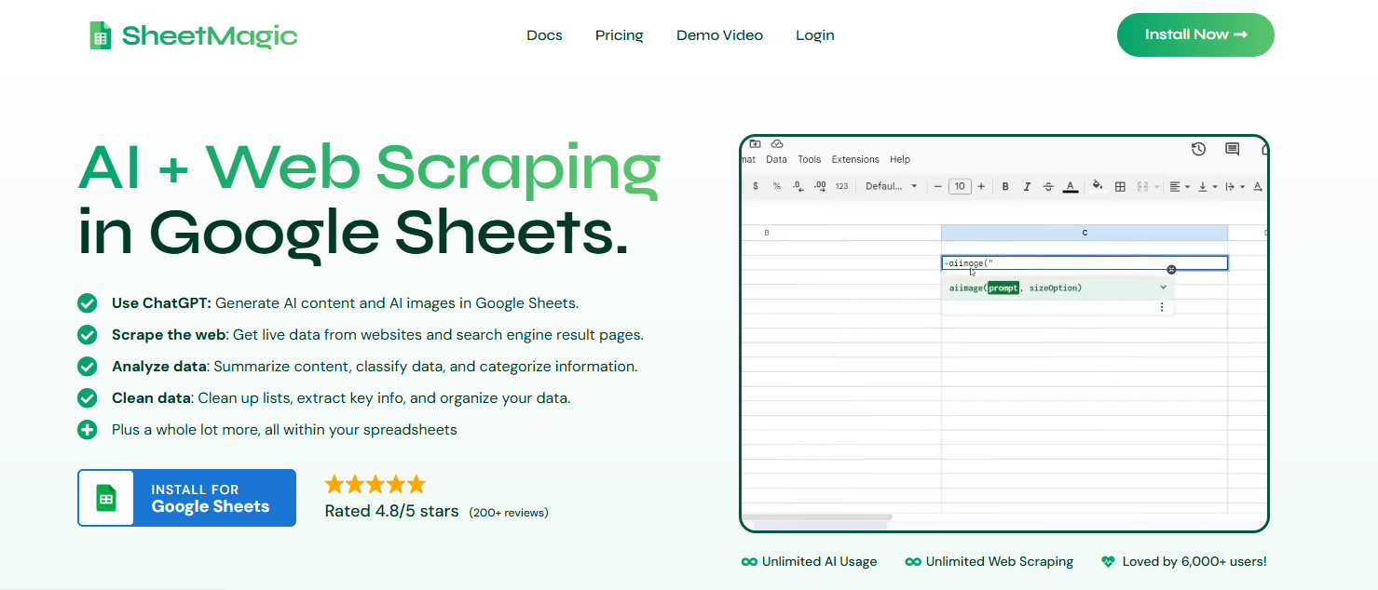This screenshot has height=590, width=1378.
Task: Open the Extensions menu in sheet
Action: [x=855, y=160]
